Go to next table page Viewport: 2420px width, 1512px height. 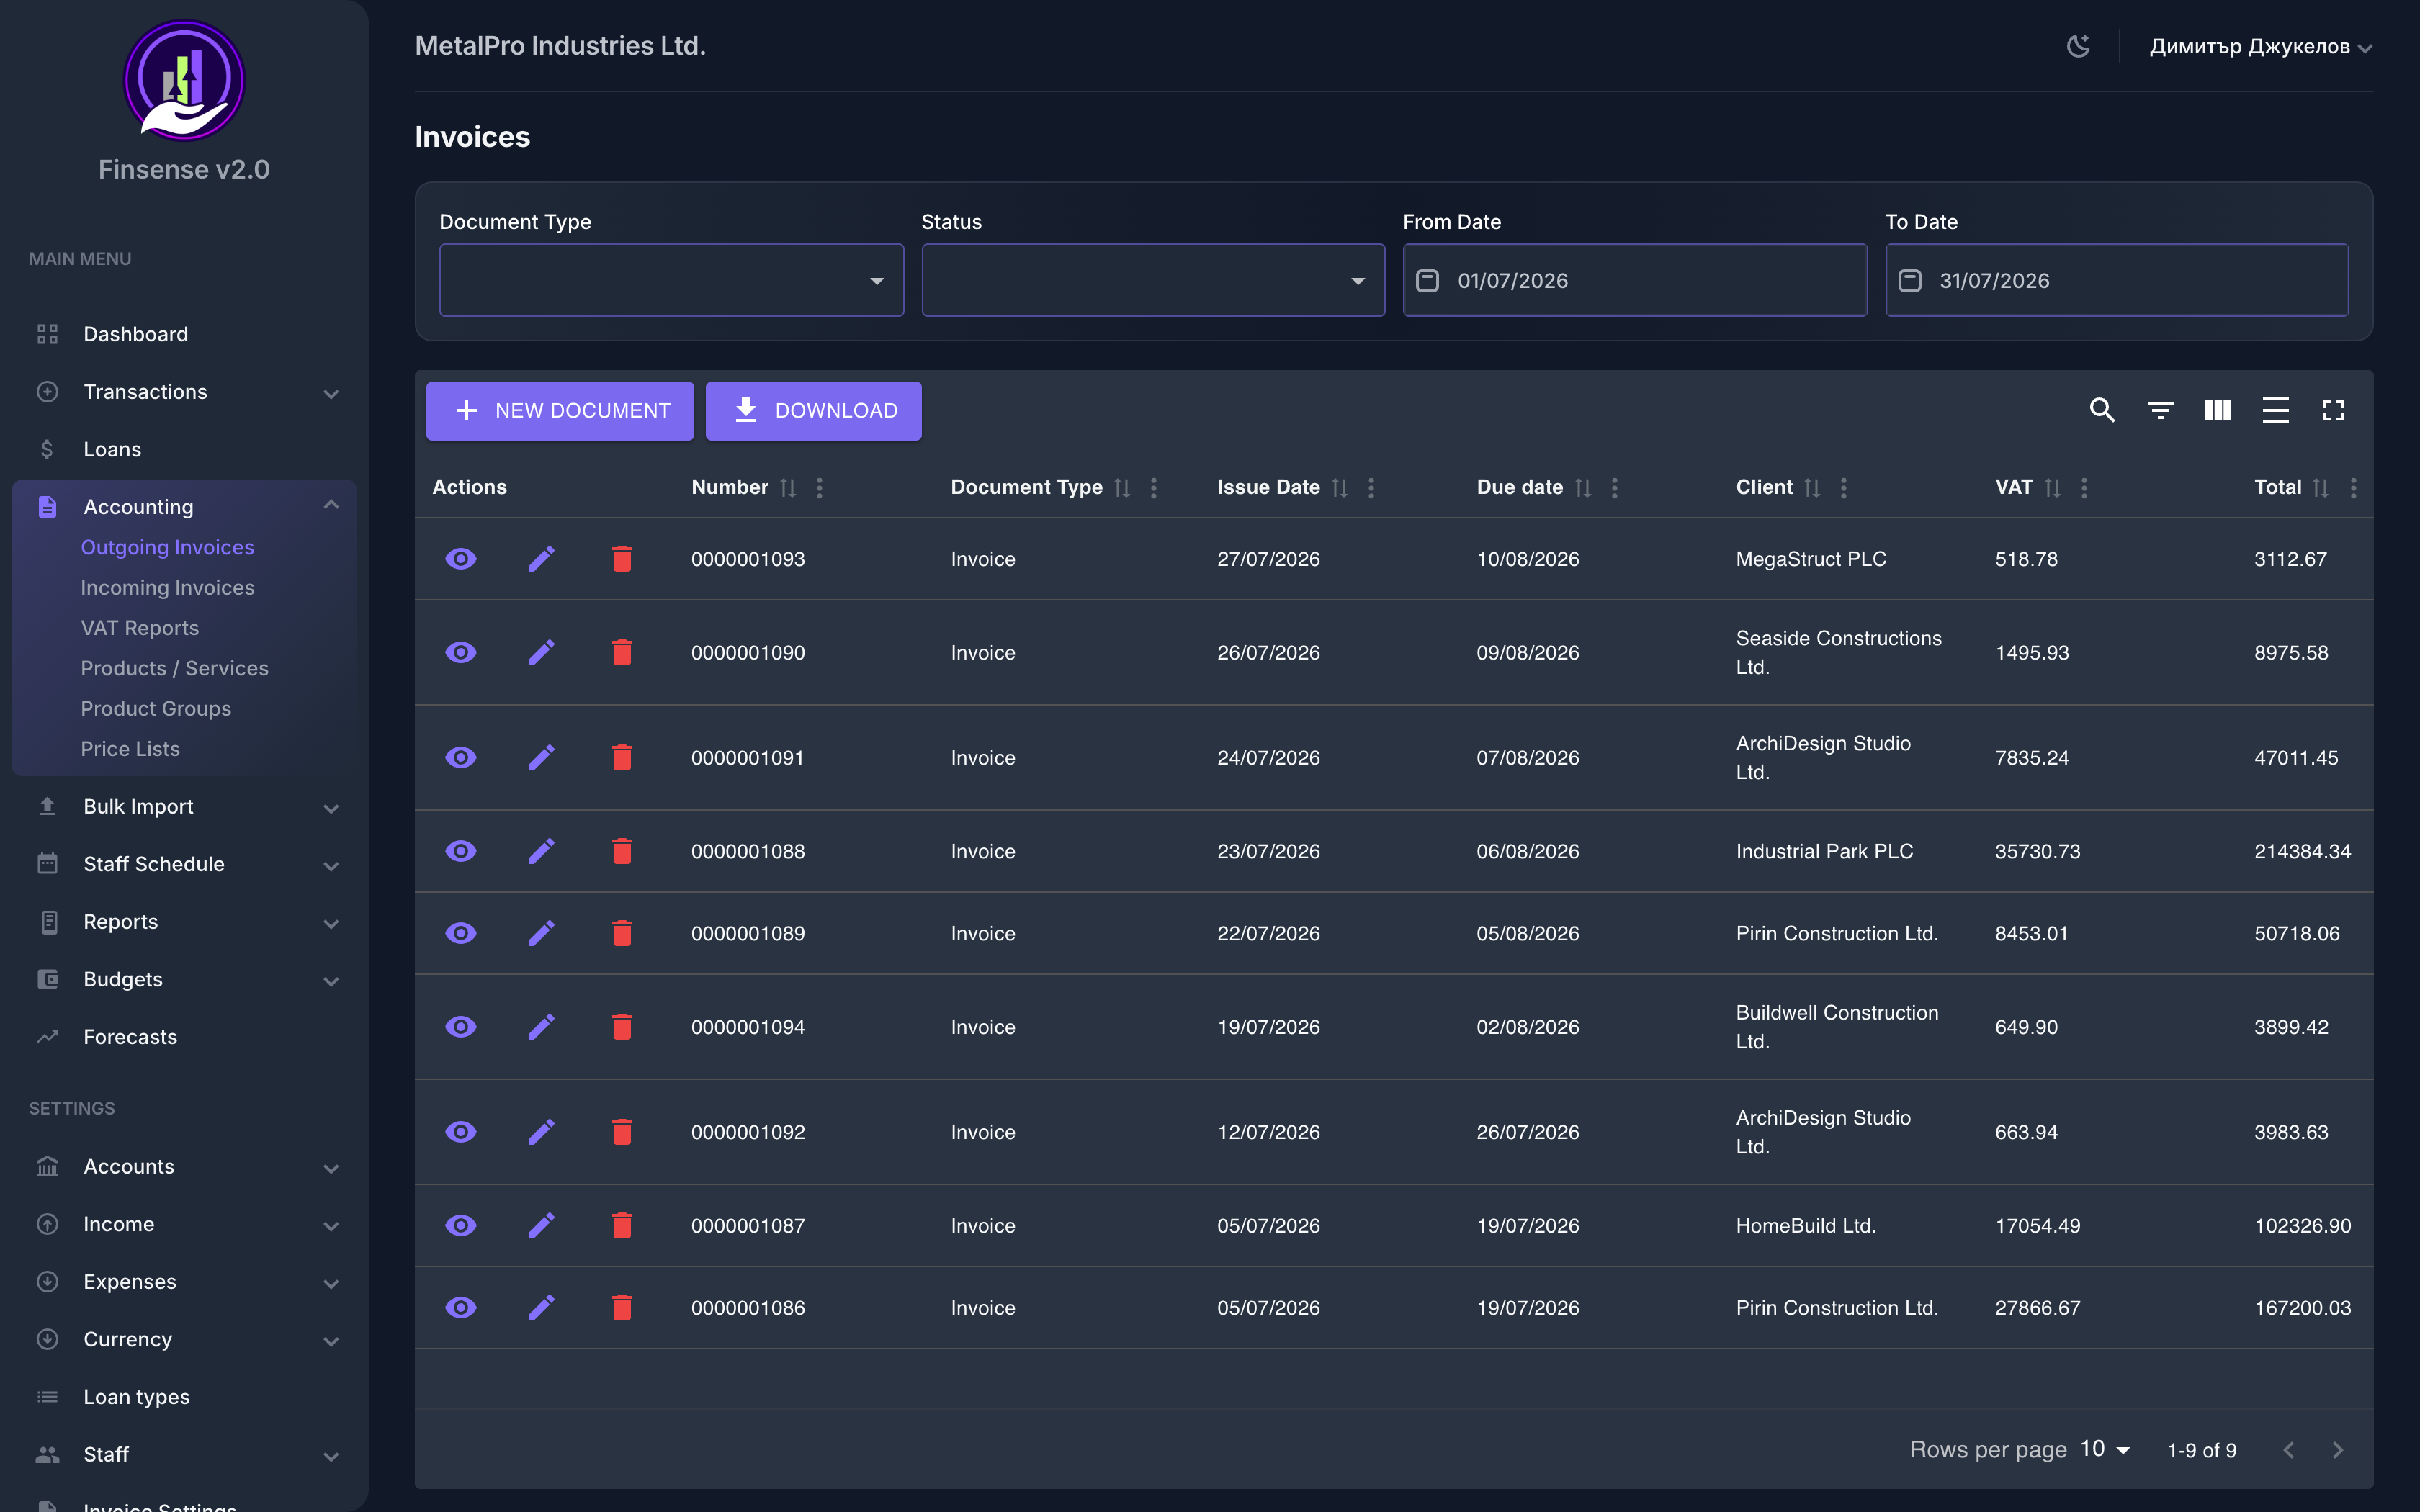click(x=2337, y=1450)
